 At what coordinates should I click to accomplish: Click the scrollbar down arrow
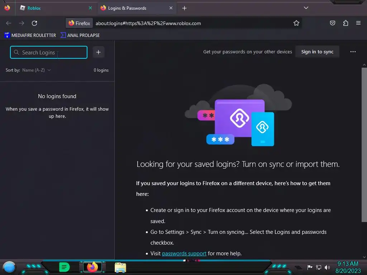(364, 257)
